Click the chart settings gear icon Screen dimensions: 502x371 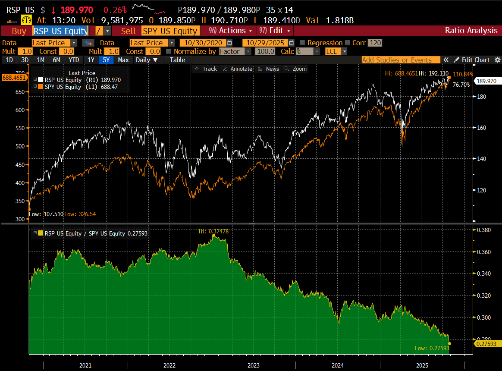coord(497,60)
